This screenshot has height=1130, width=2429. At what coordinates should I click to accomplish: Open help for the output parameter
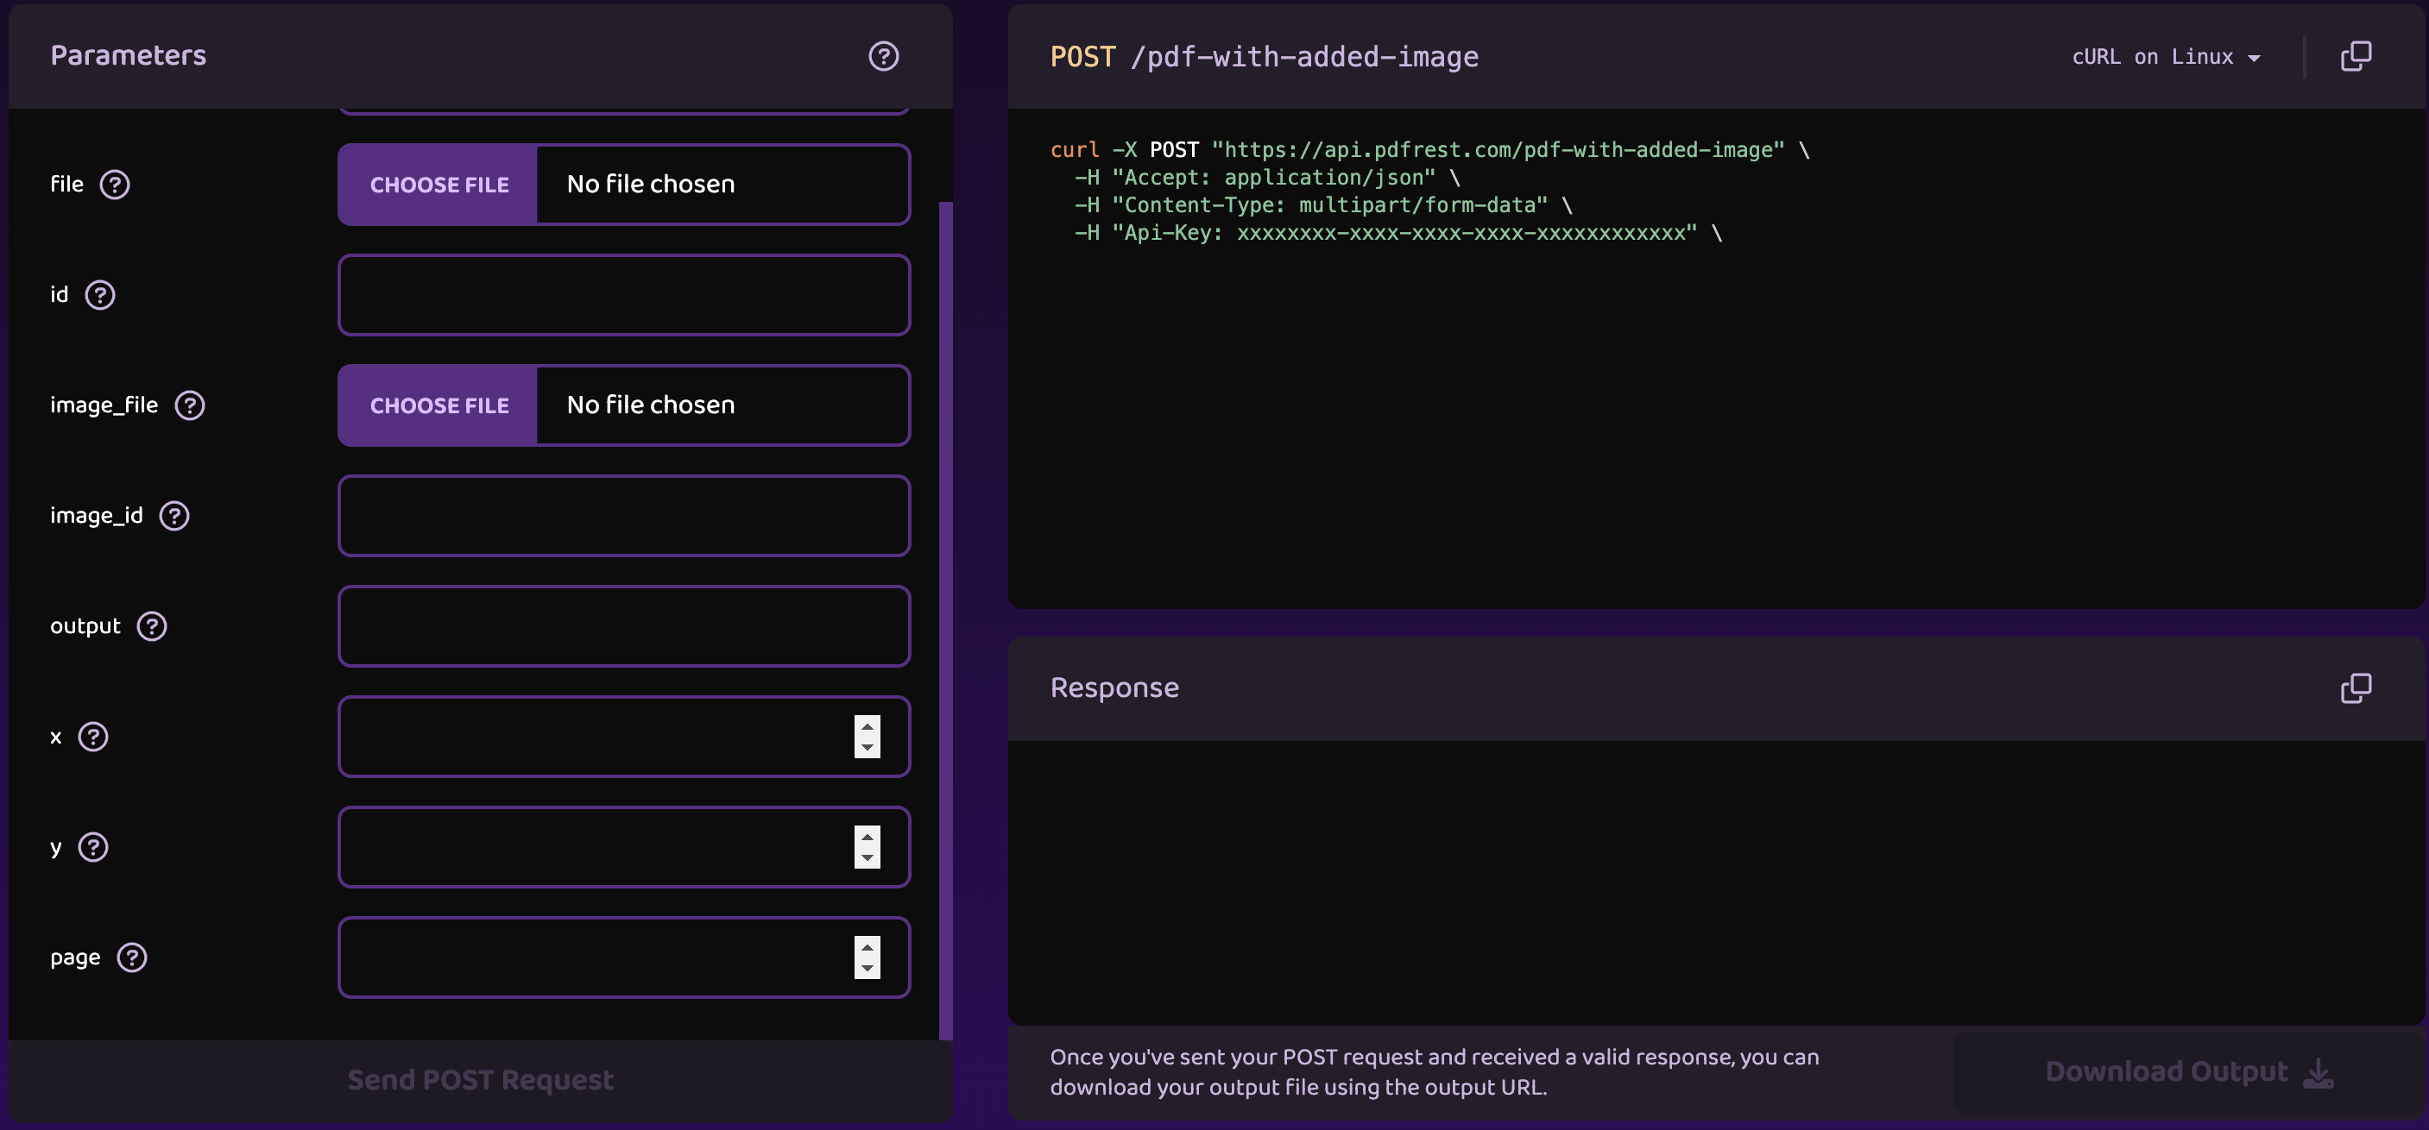(152, 625)
